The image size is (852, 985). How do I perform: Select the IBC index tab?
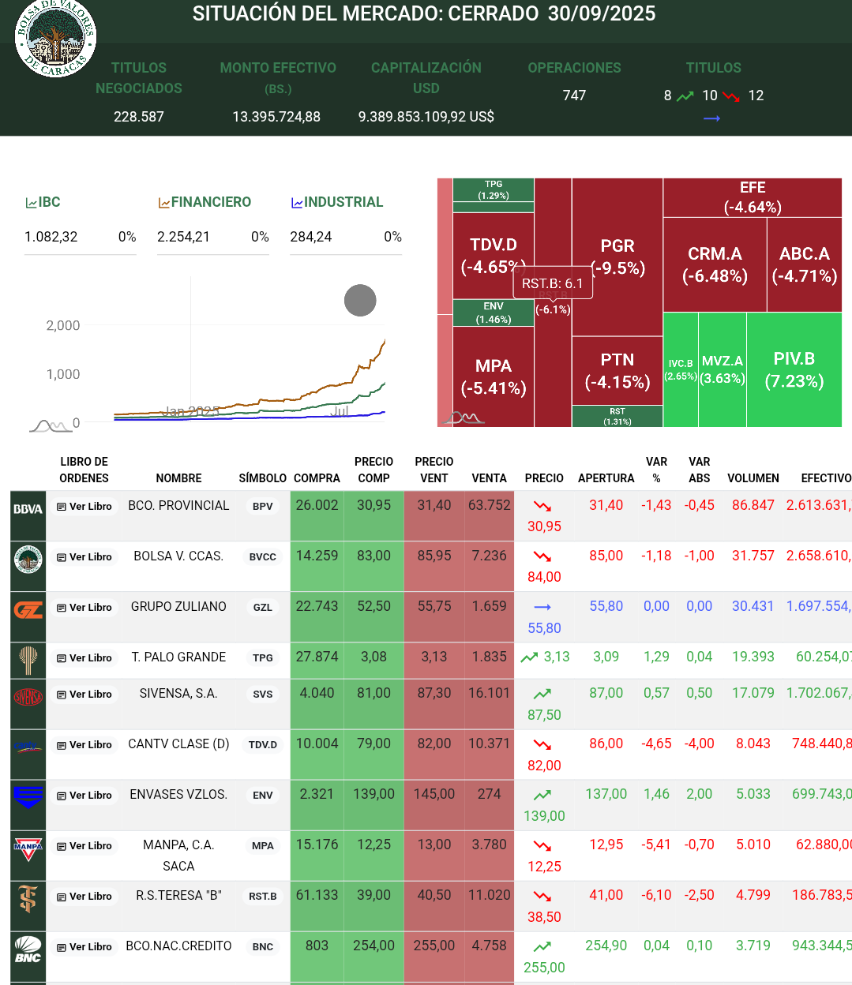point(43,203)
